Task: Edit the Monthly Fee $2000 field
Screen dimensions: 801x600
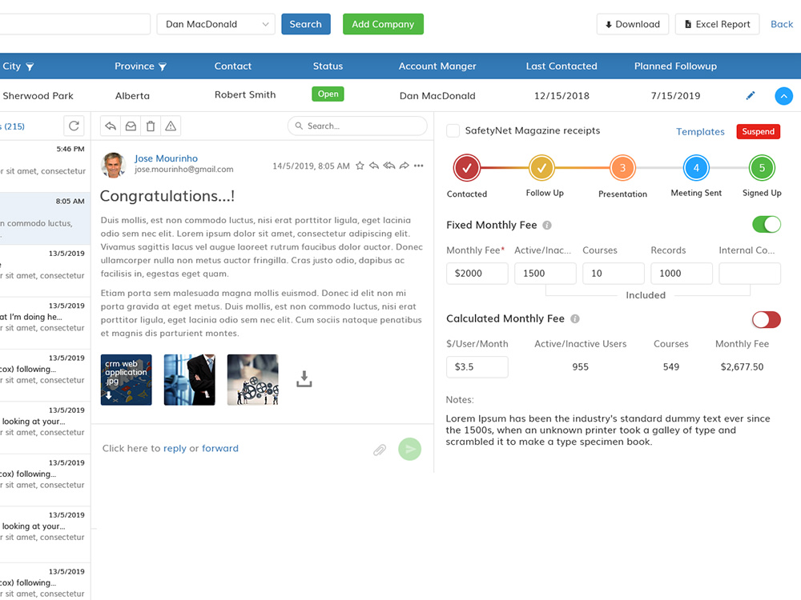Action: [477, 274]
